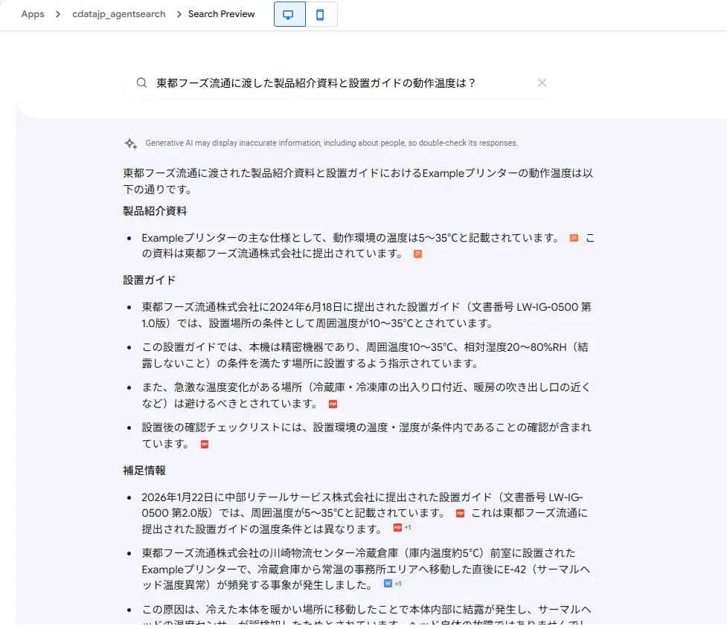Click bullet starting この原因は、冷えた本体

(x=366, y=614)
